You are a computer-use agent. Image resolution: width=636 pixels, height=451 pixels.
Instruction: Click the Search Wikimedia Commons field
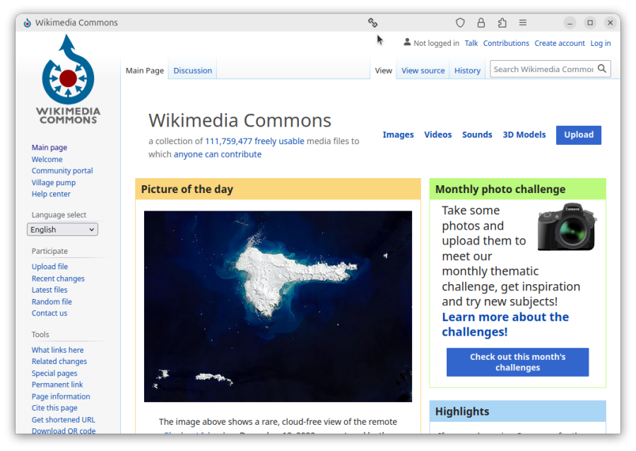pyautogui.click(x=543, y=69)
